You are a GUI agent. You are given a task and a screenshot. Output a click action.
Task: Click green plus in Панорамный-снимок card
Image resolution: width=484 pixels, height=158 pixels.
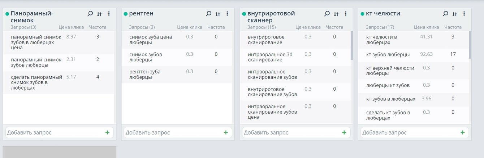[x=107, y=132]
